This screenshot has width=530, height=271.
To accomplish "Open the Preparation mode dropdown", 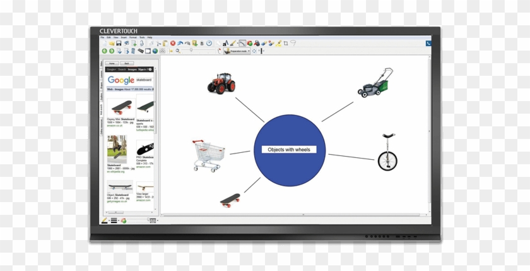I will pos(237,51).
